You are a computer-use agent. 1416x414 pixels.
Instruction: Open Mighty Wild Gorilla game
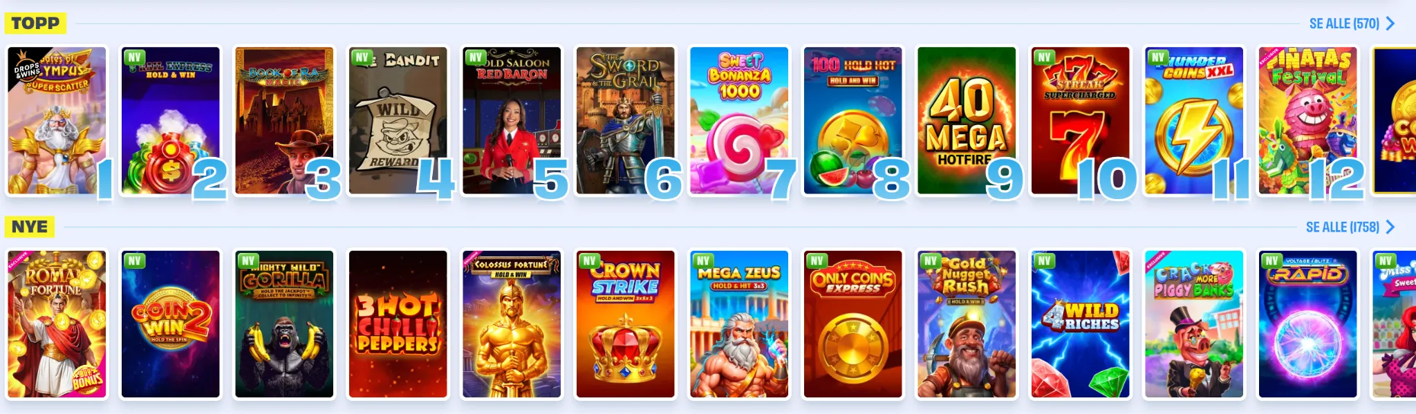pos(284,324)
